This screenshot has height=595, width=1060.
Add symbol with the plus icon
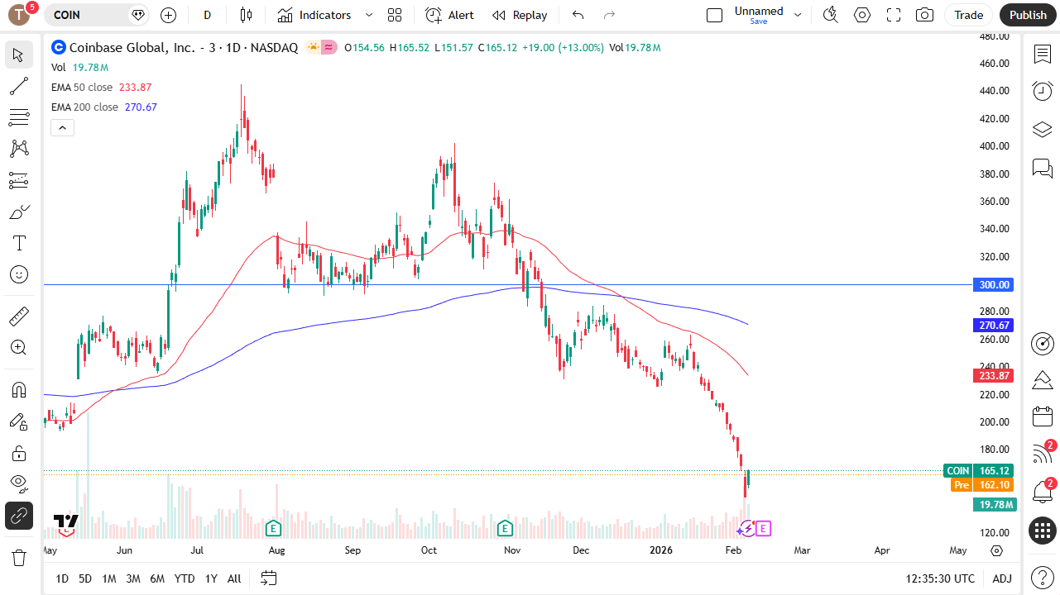point(169,15)
